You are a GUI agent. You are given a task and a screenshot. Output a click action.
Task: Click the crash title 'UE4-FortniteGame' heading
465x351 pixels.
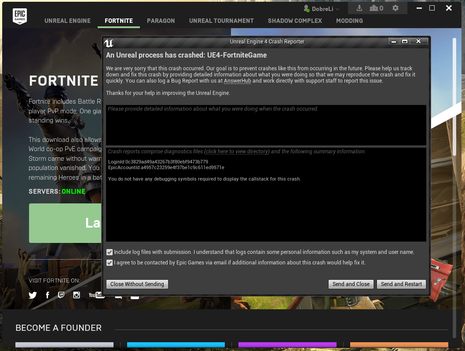point(186,55)
